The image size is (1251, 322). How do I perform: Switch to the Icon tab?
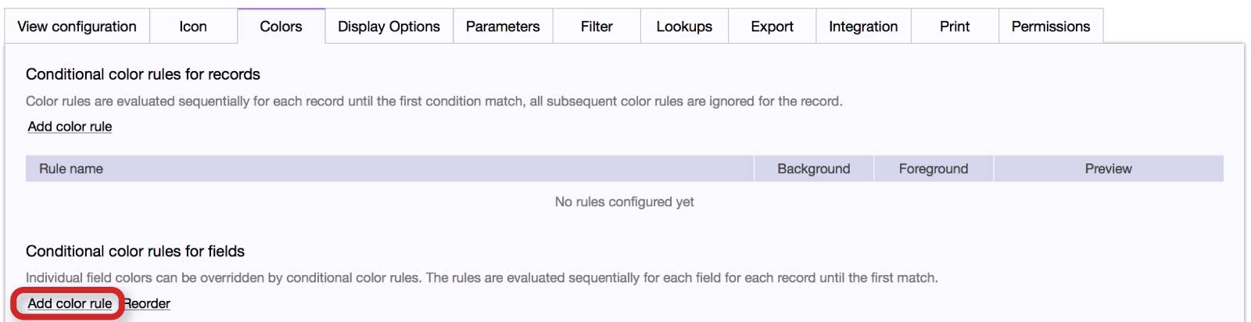pos(193,27)
